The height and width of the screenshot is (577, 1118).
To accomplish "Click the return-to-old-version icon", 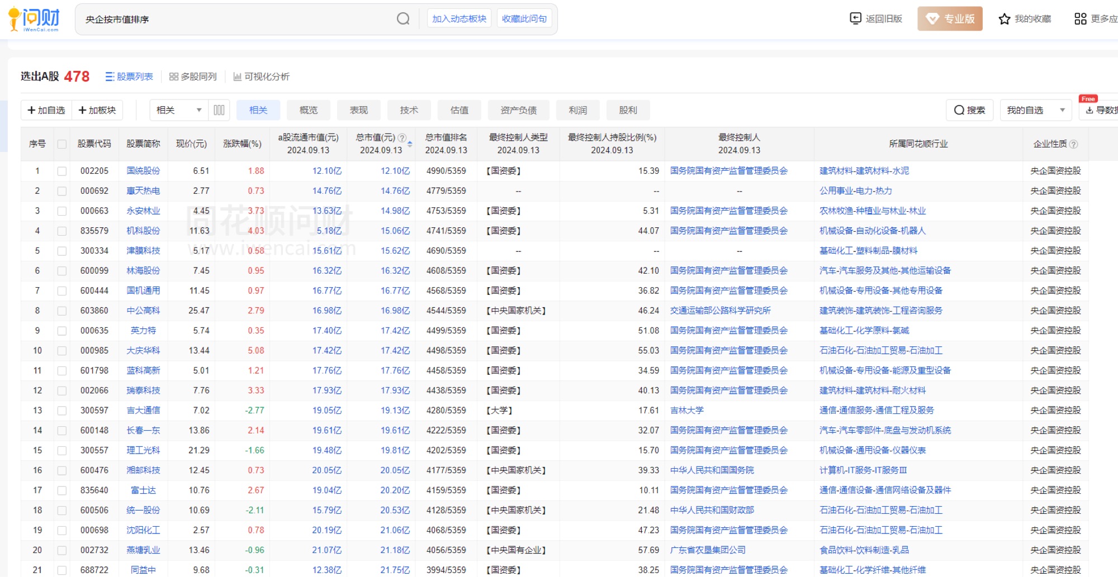I will pyautogui.click(x=855, y=18).
